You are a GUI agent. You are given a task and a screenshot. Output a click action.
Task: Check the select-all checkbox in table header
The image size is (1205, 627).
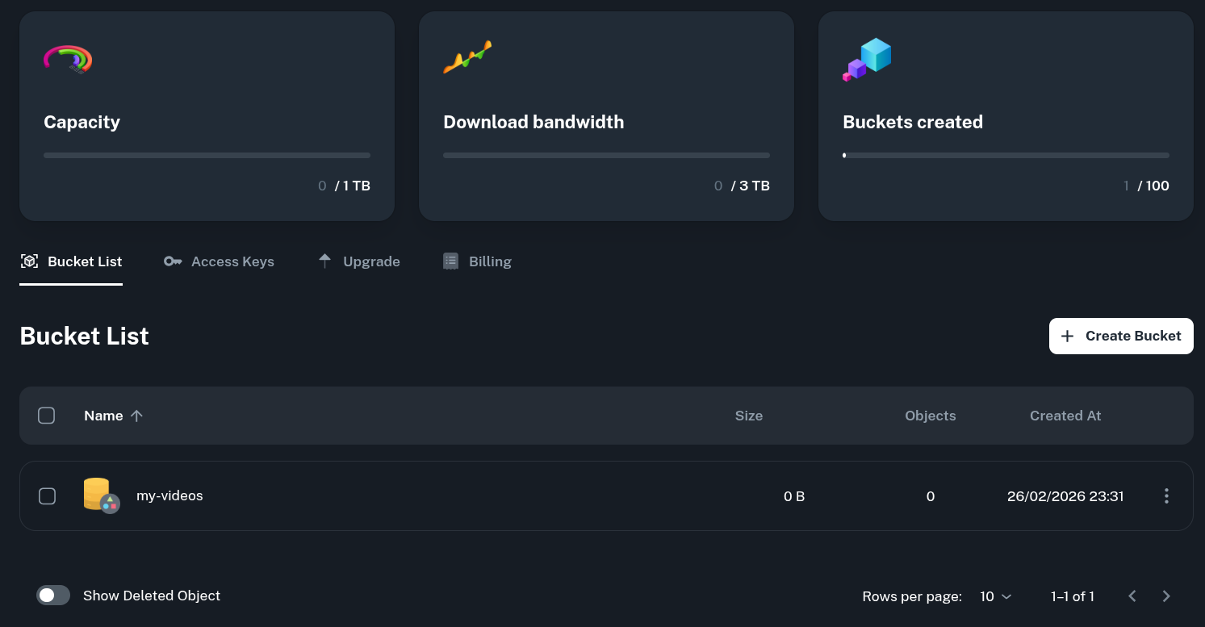(47, 416)
